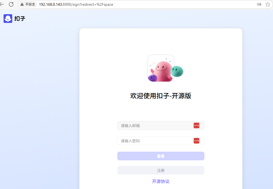The width and height of the screenshot is (273, 189).
Task: Focus the 请输入密码 password field
Action: [161, 141]
